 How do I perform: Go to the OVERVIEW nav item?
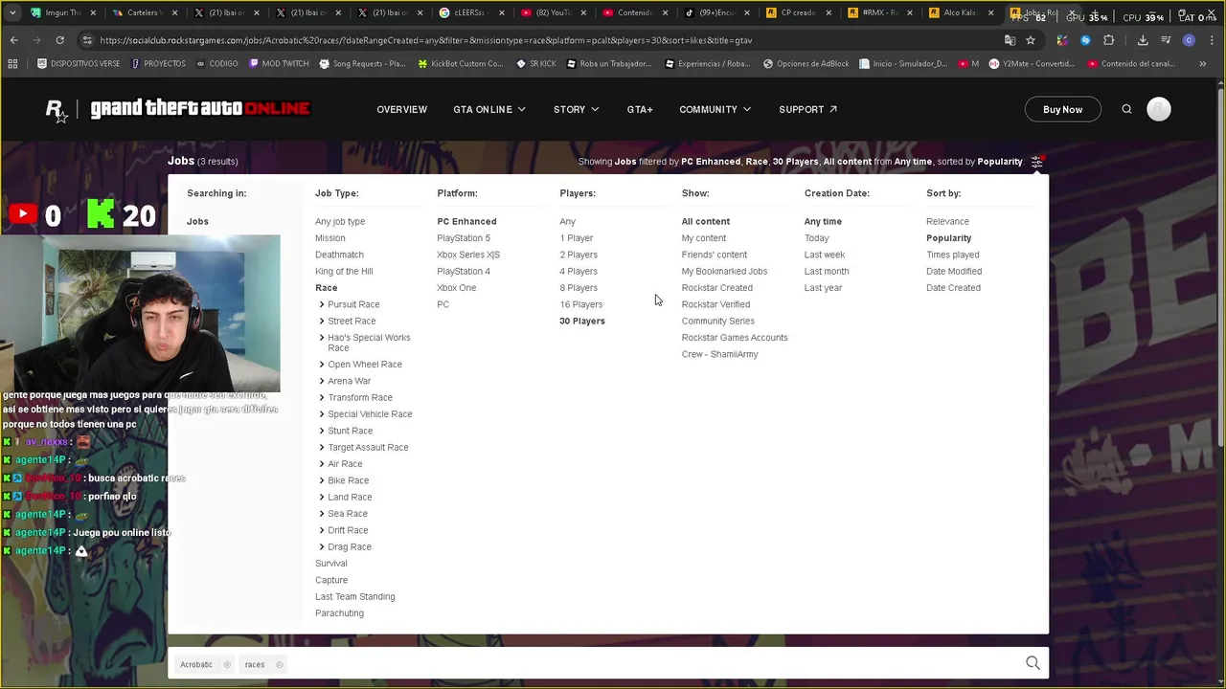click(x=401, y=109)
